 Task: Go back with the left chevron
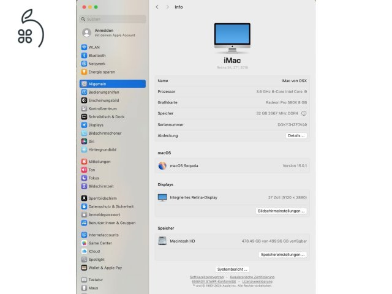click(157, 7)
